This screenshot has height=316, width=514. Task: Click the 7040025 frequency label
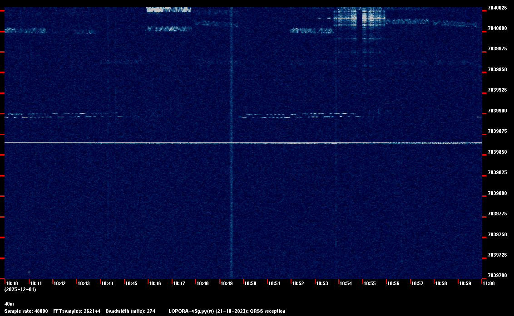coord(497,8)
